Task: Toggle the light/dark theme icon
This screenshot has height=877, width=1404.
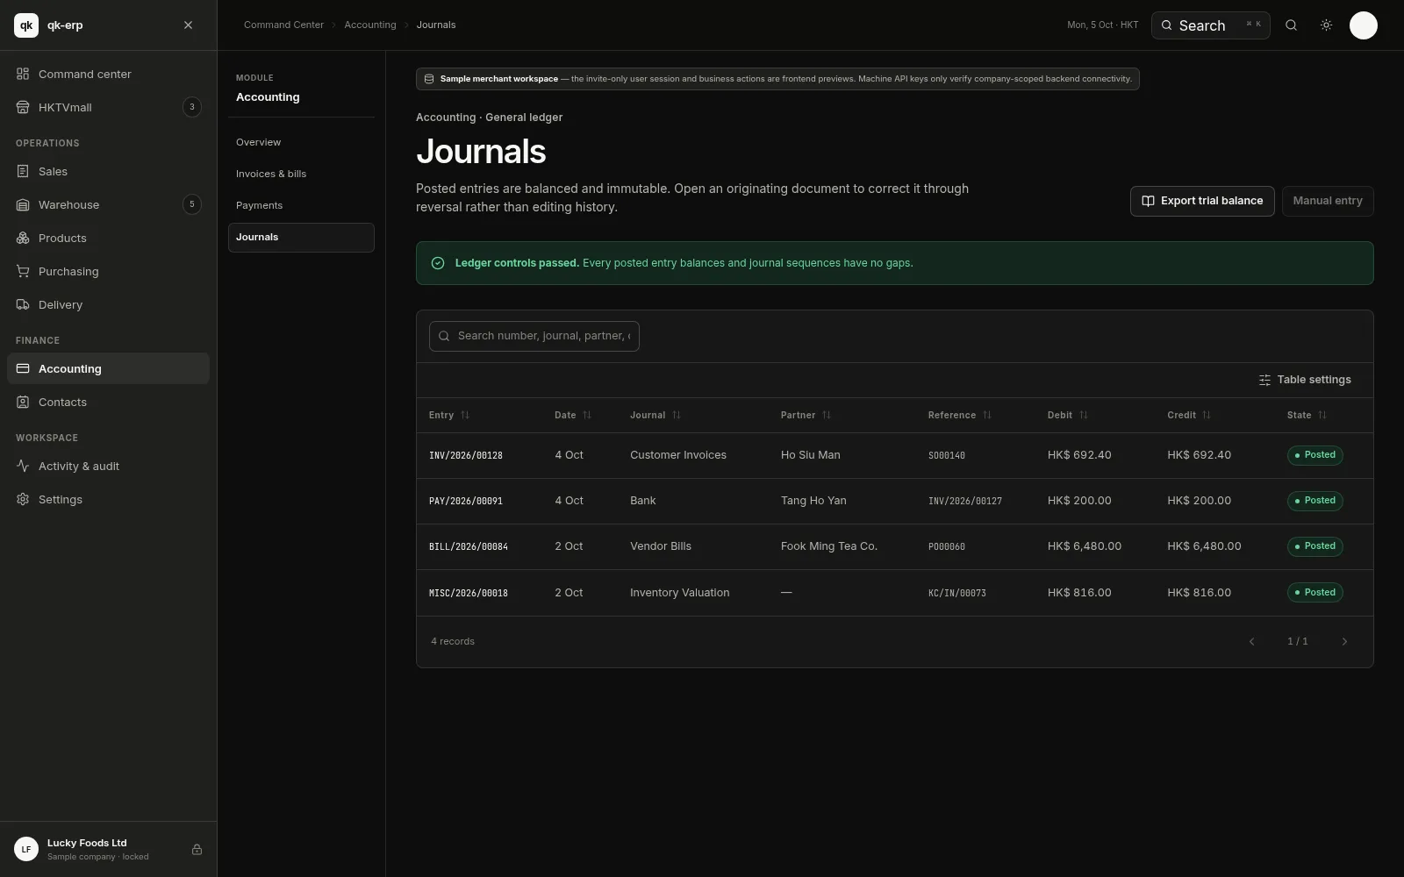Action: tap(1326, 25)
